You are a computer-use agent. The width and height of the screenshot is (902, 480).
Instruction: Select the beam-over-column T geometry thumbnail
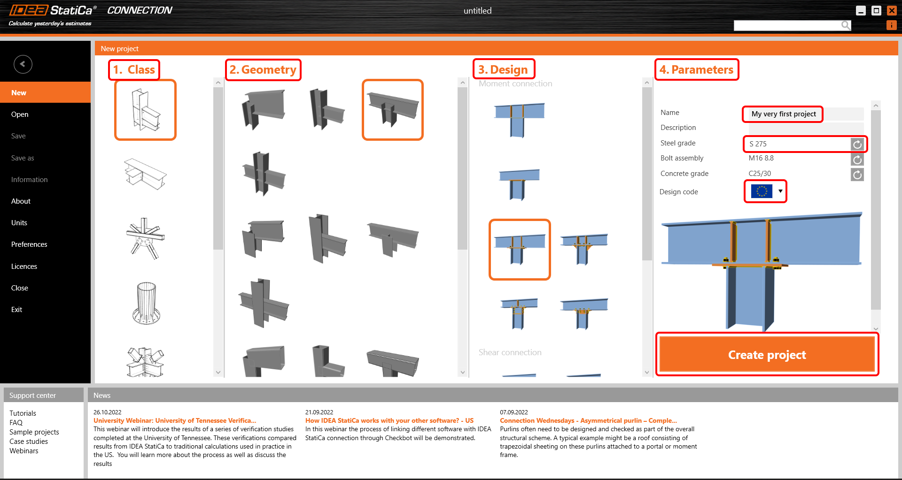(x=393, y=110)
